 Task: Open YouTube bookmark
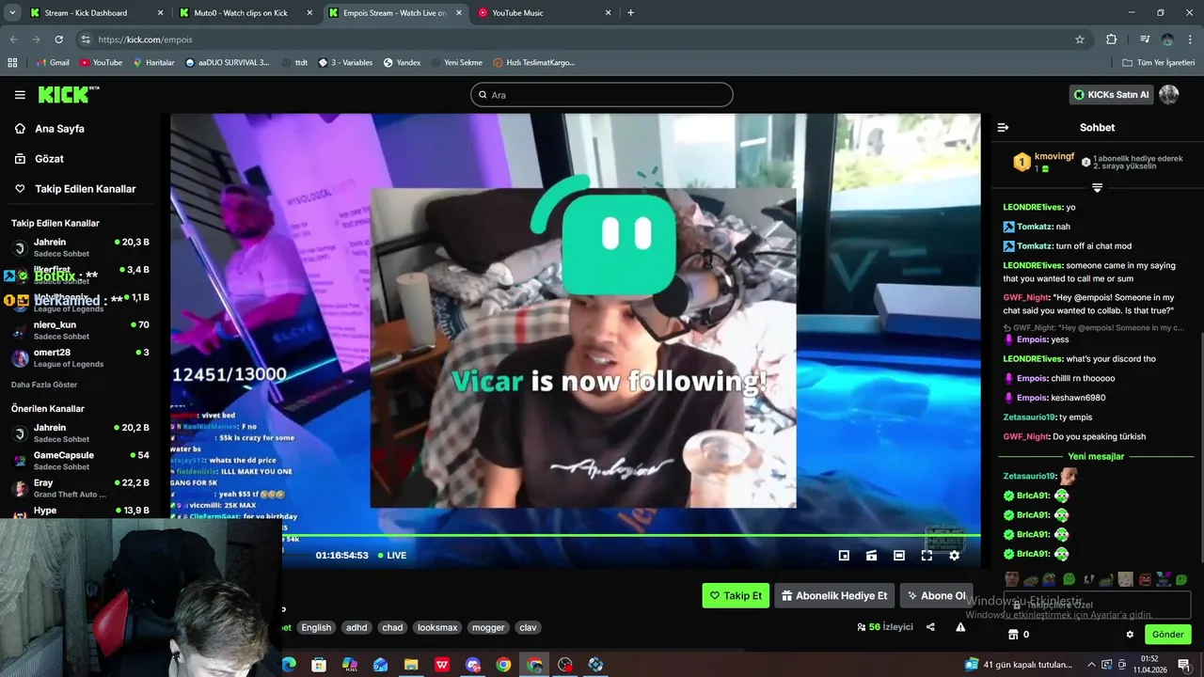click(x=101, y=63)
